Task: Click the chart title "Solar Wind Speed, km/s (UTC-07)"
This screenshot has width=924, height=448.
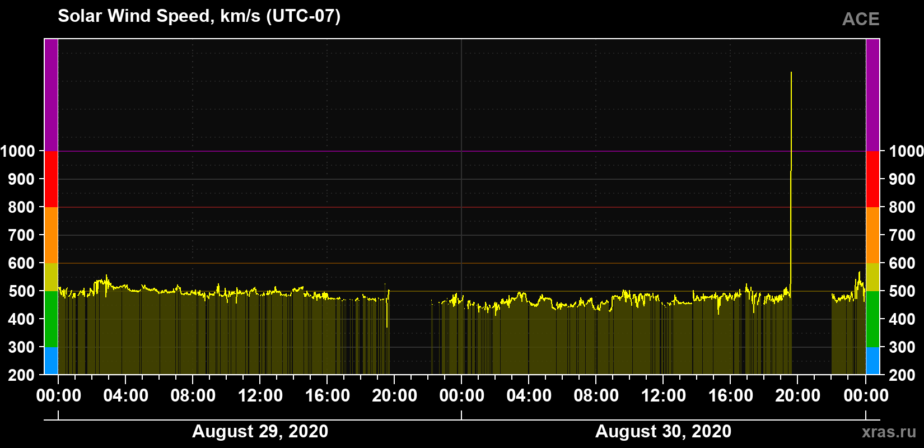Action: 199,16
